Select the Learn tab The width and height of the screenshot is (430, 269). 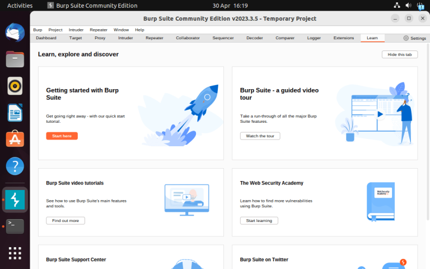point(372,38)
